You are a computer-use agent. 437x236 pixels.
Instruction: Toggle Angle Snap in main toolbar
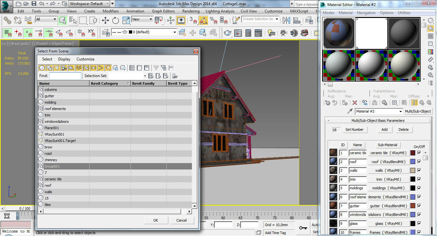[x=203, y=20]
